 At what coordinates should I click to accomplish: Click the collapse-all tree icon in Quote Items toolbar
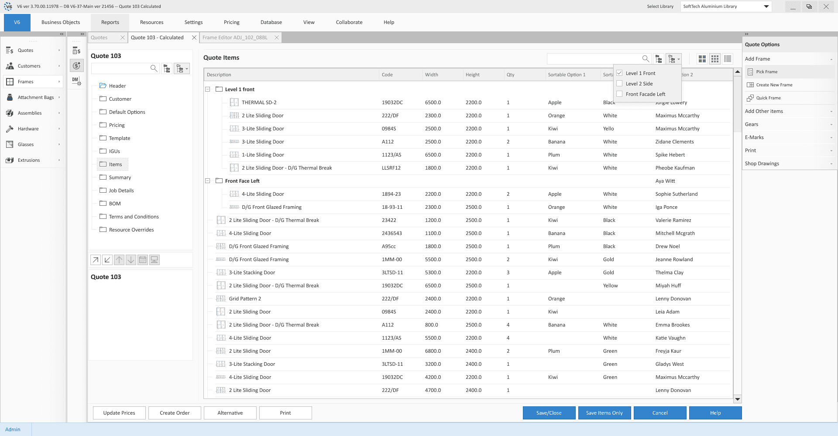tap(659, 59)
